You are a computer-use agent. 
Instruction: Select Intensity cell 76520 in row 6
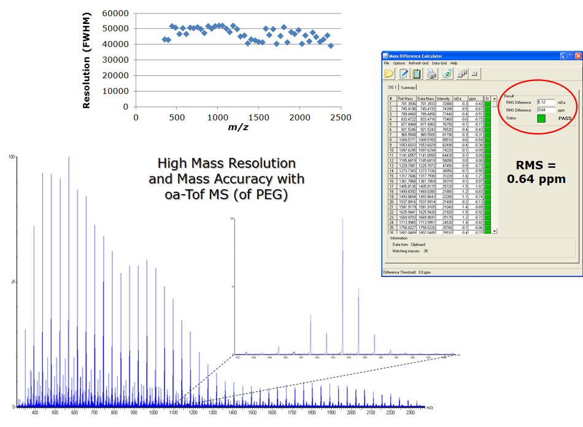pos(444,130)
